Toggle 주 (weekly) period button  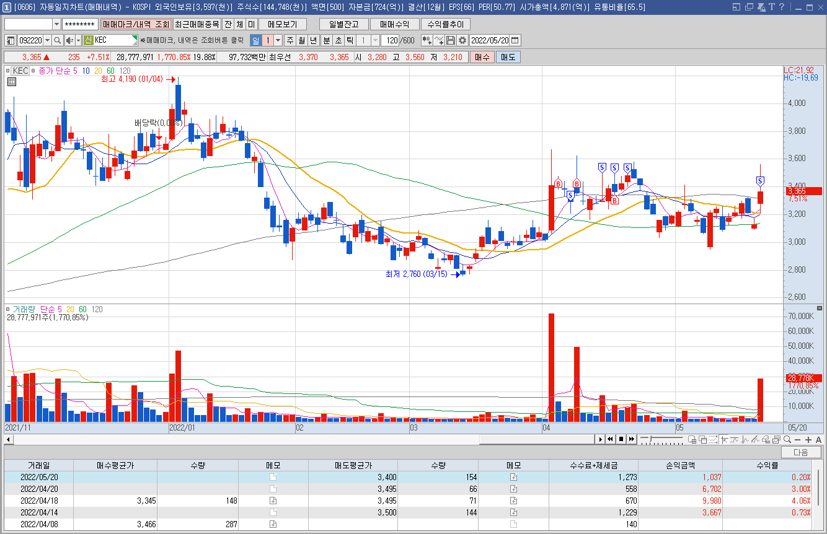(x=290, y=40)
